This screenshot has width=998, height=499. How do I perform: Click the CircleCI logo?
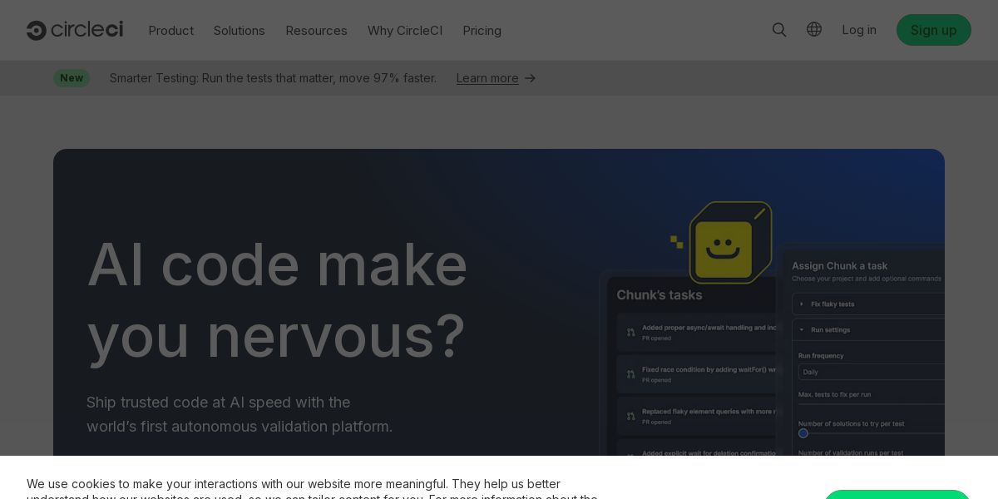[x=75, y=30]
